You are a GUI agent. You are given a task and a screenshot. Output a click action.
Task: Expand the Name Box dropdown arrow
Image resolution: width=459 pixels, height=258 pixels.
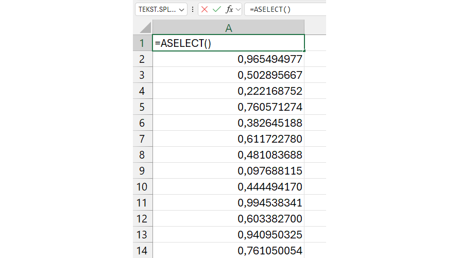pyautogui.click(x=181, y=10)
